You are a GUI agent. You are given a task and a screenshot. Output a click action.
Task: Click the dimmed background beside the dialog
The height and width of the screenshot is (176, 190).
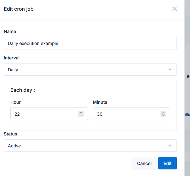click(187, 94)
